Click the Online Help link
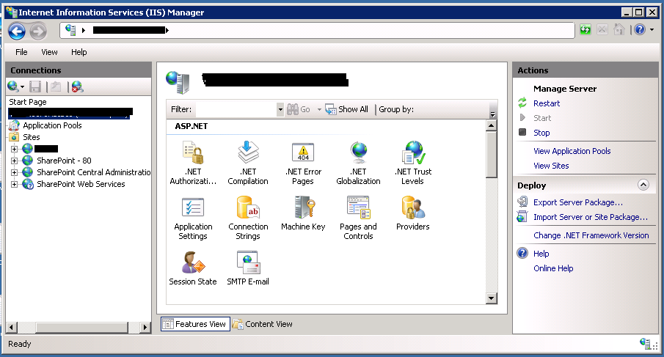Image resolution: width=664 pixels, height=357 pixels. click(x=553, y=268)
